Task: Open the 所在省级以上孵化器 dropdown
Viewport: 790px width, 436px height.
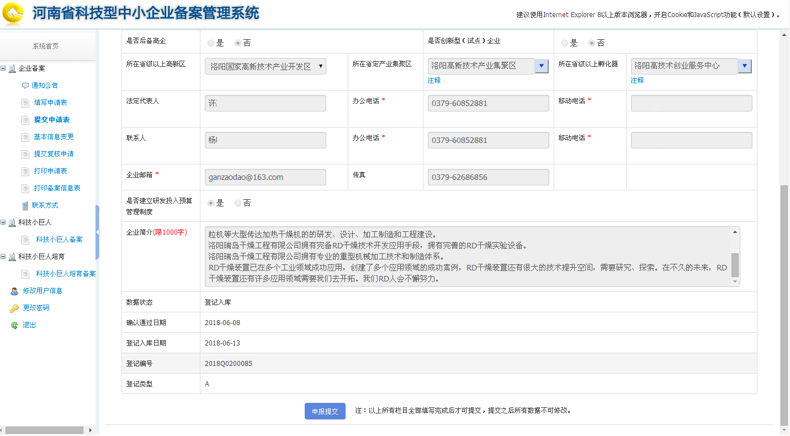Action: tap(745, 66)
